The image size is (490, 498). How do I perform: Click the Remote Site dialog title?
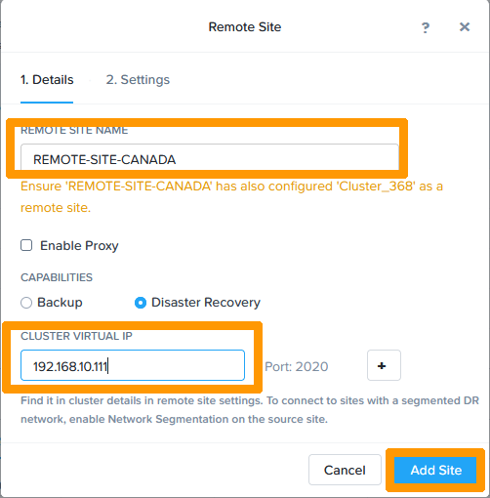[x=245, y=27]
